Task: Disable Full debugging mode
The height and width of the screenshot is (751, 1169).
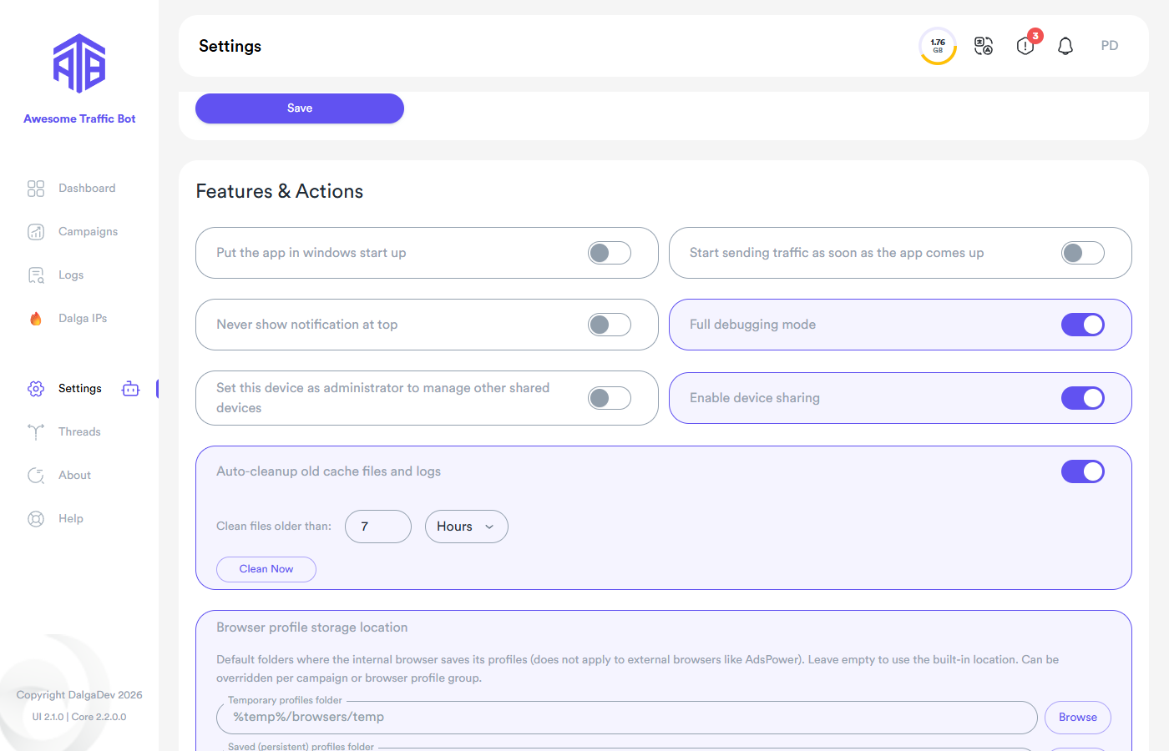Action: tap(1083, 325)
